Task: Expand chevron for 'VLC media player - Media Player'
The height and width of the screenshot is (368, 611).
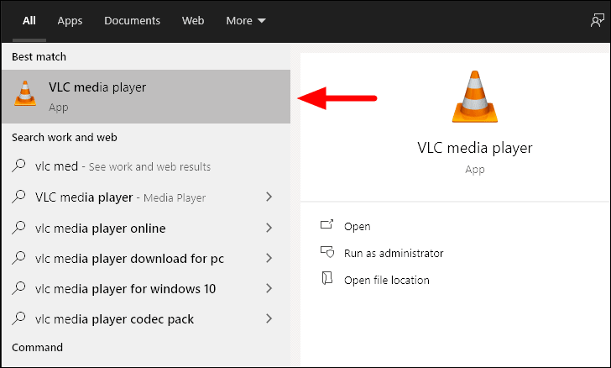Action: (x=269, y=197)
